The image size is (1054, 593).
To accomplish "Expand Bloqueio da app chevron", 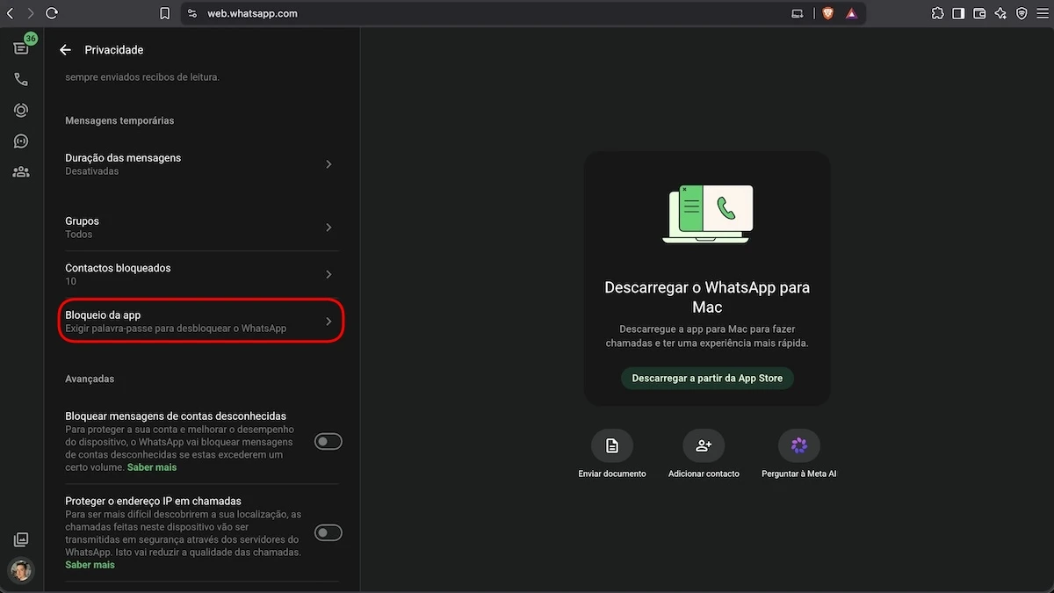I will (x=328, y=322).
